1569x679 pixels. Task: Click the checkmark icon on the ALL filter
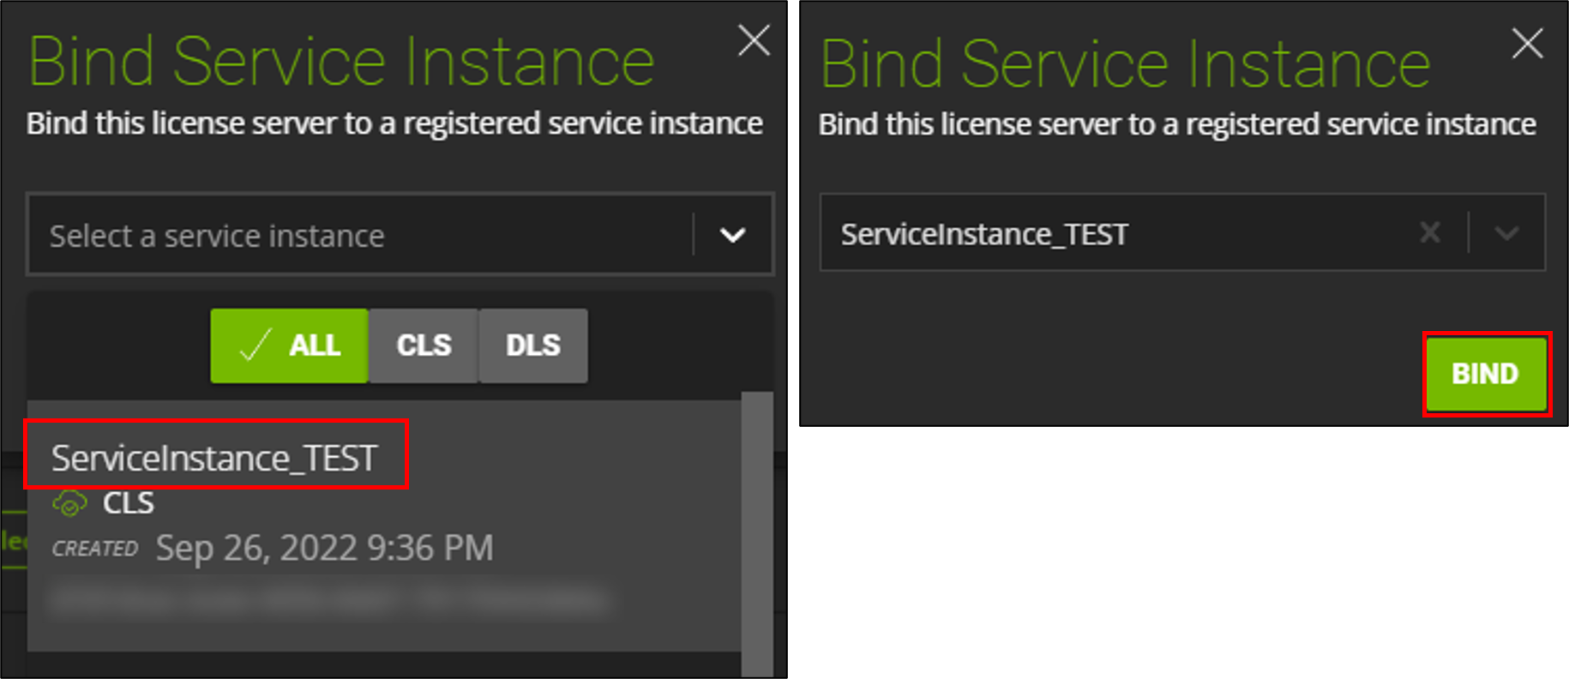tap(255, 346)
